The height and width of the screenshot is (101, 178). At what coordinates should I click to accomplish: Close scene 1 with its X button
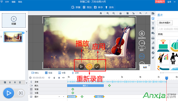coord(23,33)
